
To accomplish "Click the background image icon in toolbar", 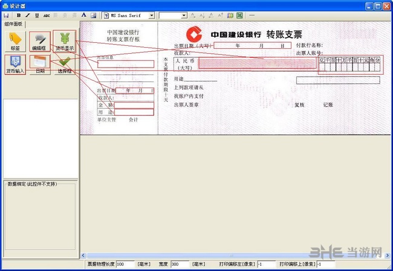I will [94, 16].
